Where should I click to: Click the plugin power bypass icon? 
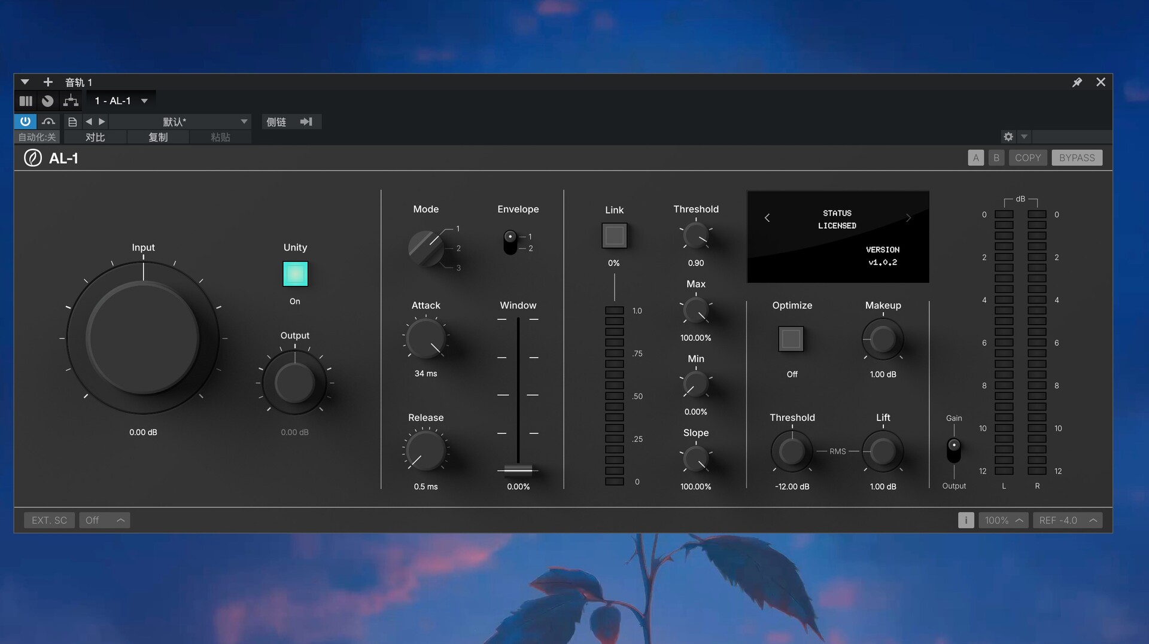tap(25, 121)
